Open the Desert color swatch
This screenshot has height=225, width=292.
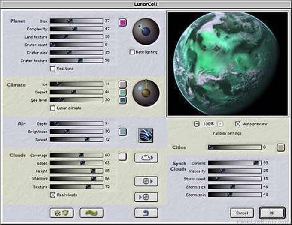pos(122,92)
